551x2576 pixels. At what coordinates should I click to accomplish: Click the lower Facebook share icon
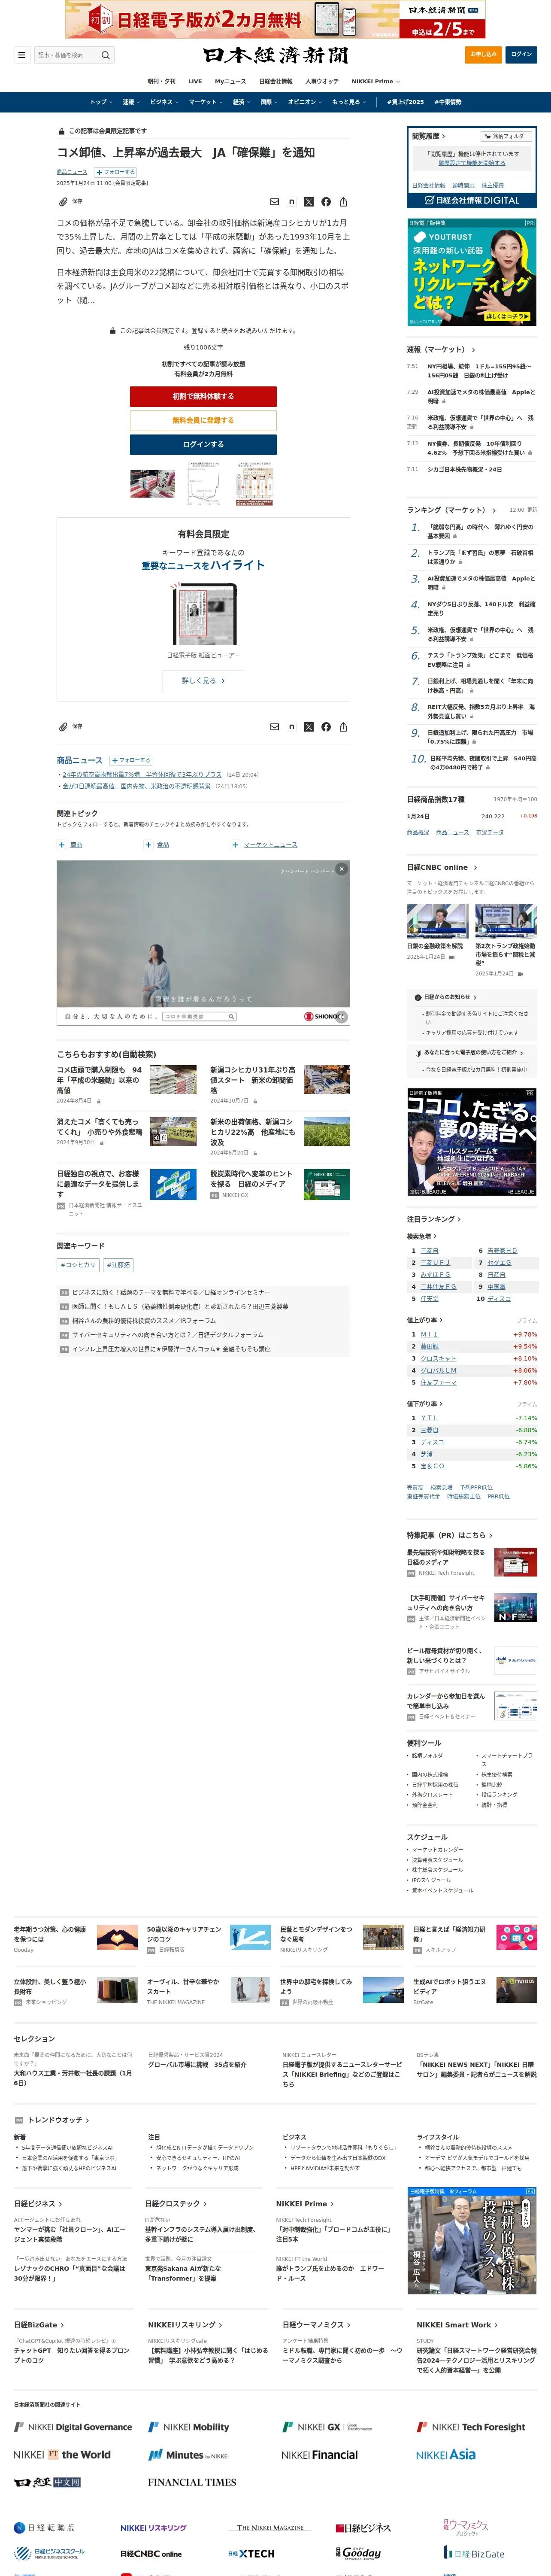tap(326, 727)
